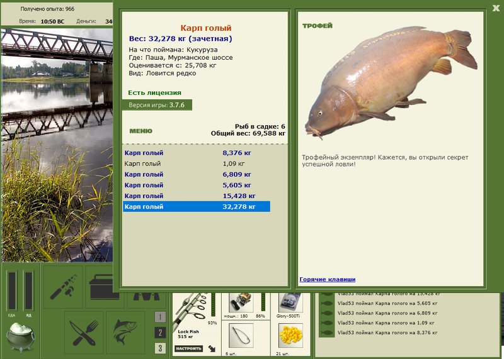504x359 pixels.
Task: Click the Есть лицензия text
Action: pyautogui.click(x=154, y=92)
